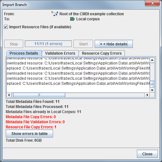Click the horizontal scroll left arrow

[9, 95]
